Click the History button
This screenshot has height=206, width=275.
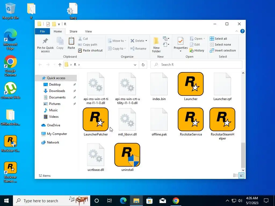tap(197, 50)
